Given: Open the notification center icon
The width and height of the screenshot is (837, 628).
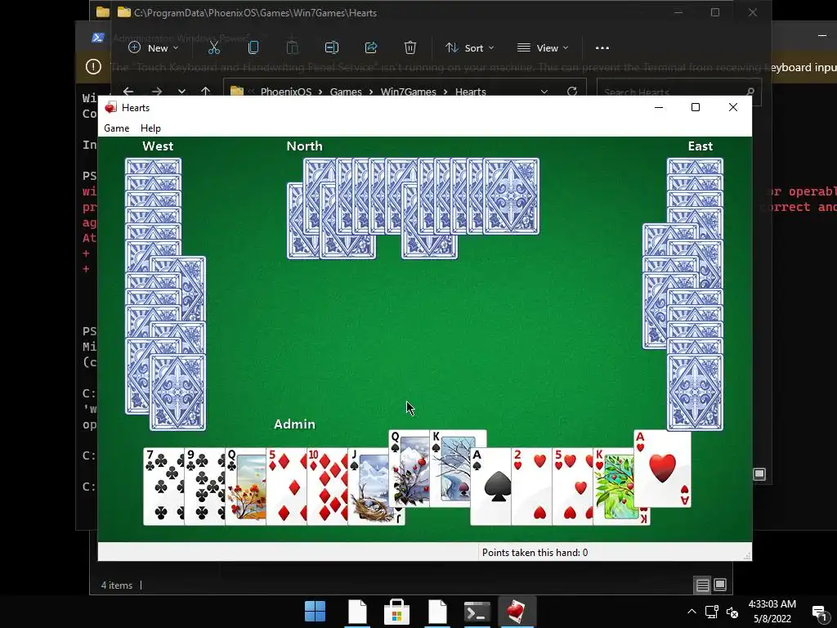Looking at the screenshot, I should 820,612.
